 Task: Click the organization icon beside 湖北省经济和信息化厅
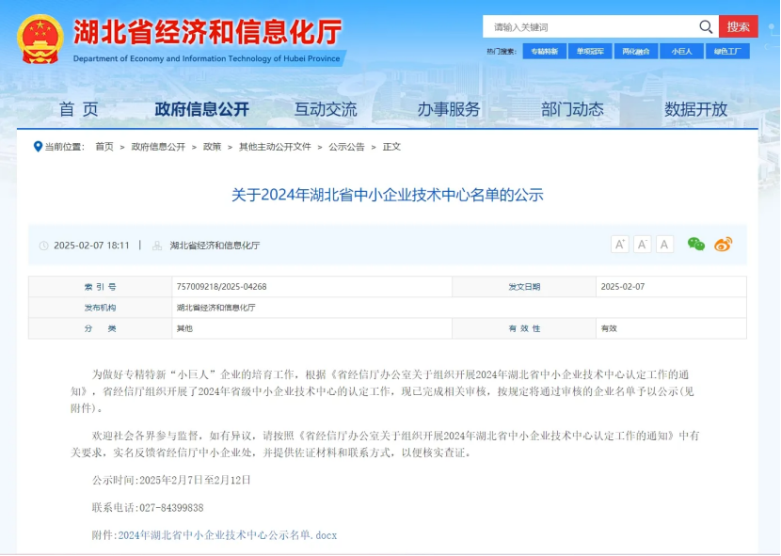157,246
